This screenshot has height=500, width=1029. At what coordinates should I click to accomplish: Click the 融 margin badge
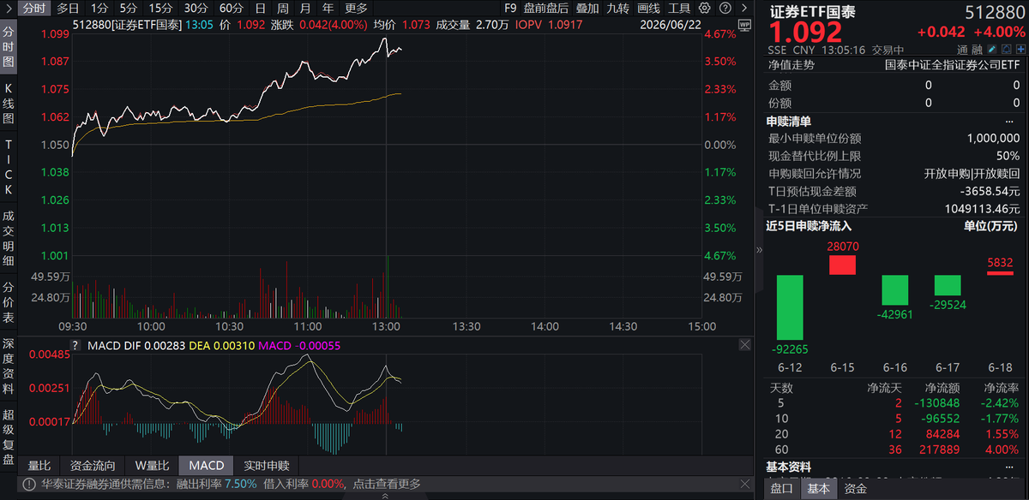pos(976,50)
